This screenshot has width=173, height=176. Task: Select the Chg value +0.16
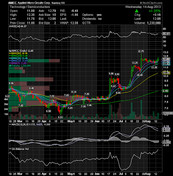click(157, 15)
